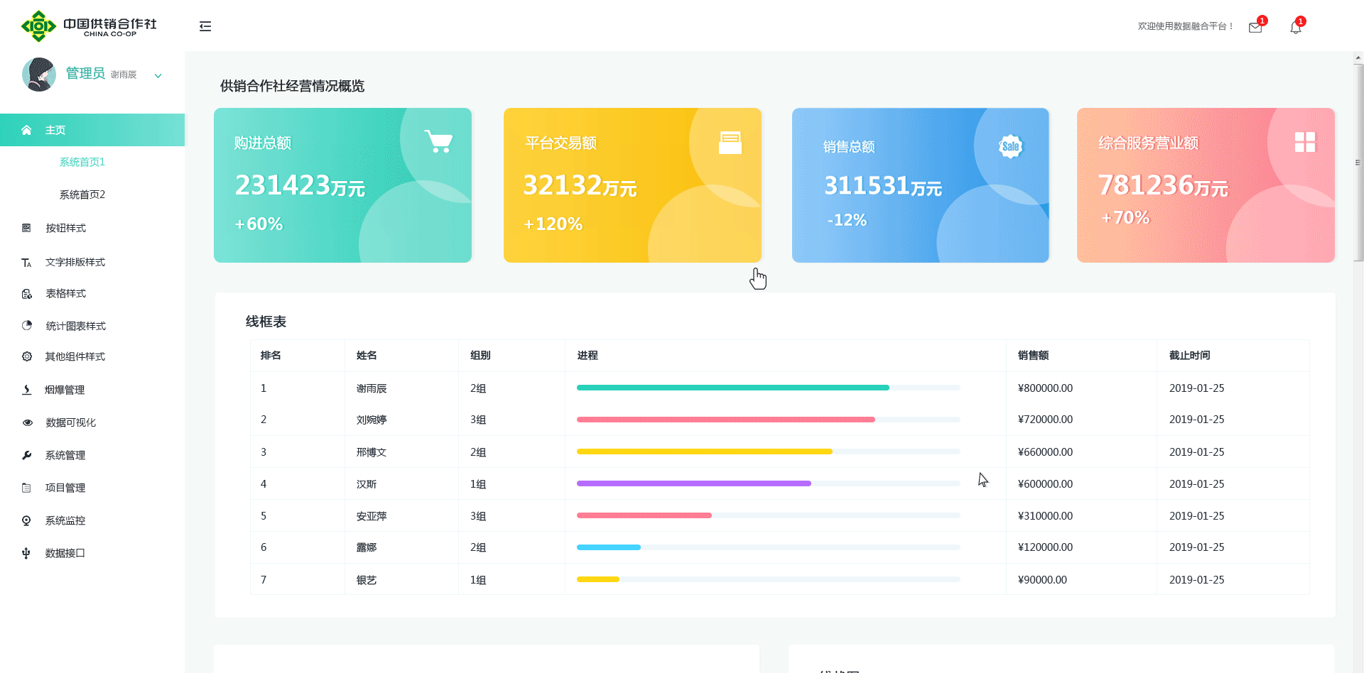
Task: Open 系统监控 in the sidebar
Action: tap(65, 520)
